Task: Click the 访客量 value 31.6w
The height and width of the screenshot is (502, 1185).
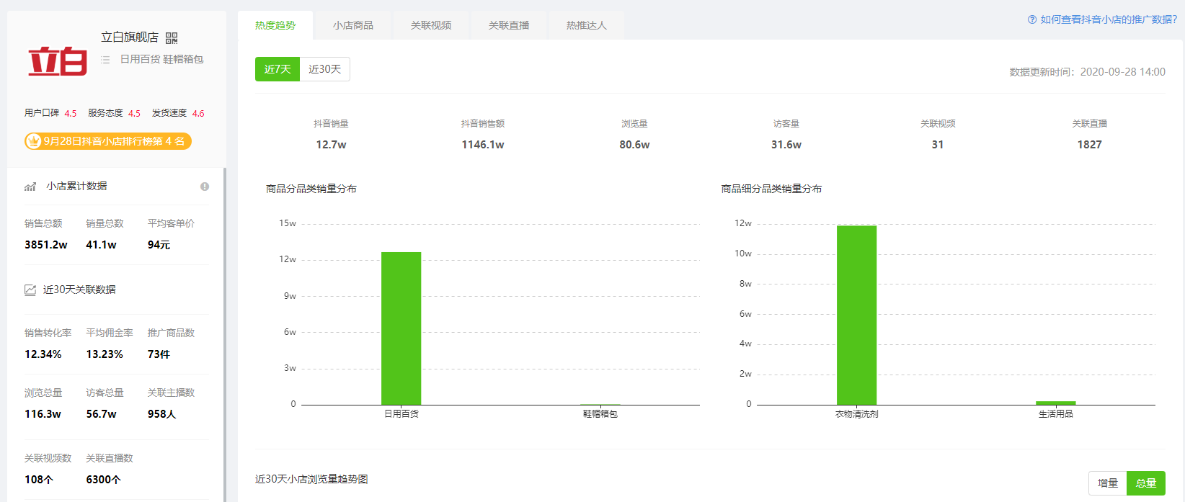Action: click(x=786, y=145)
